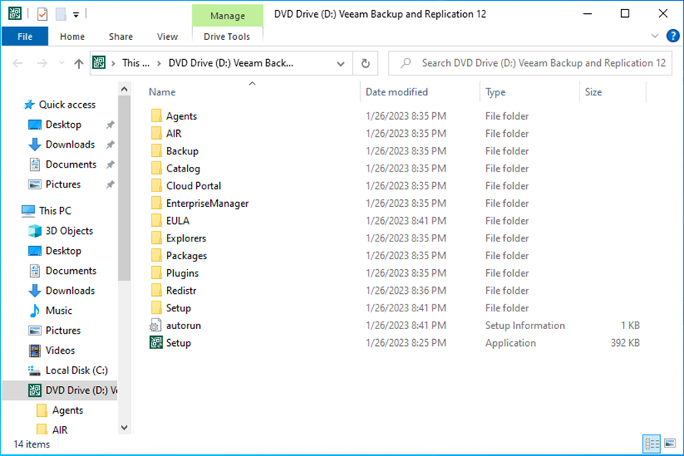Open pinned Desktop under Quick access
This screenshot has width=684, height=456.
point(63,125)
